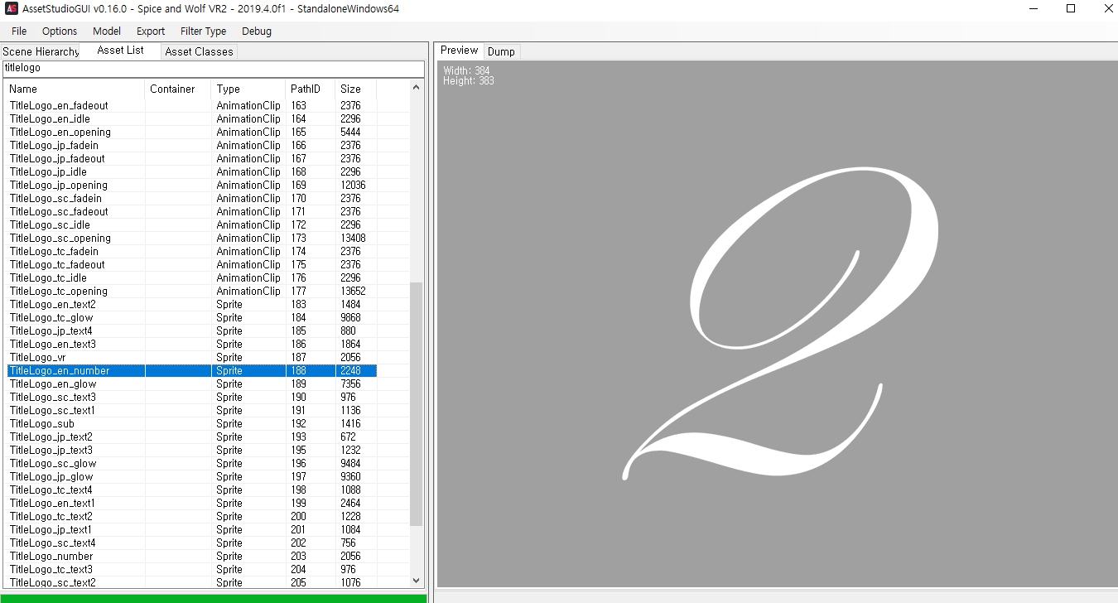Select the TitleLogo_jp_fadeout row
Screen dimensions: 1118x603
pos(192,158)
